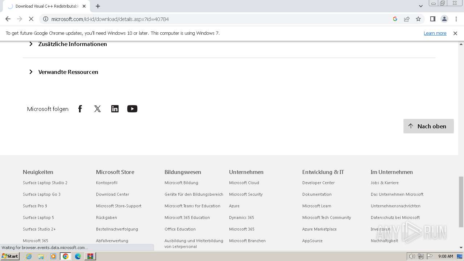The height and width of the screenshot is (261, 464).
Task: Open Microsoft Store-Support link
Action: coord(119,206)
